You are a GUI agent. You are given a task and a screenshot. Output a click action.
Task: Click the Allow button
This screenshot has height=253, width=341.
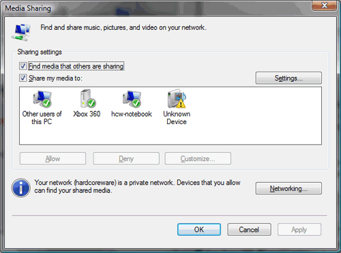tap(53, 158)
